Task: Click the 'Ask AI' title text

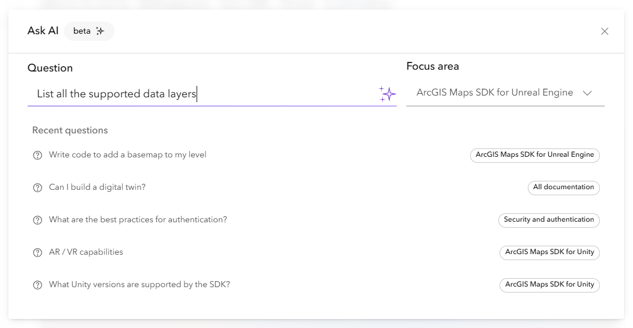Action: click(x=43, y=31)
